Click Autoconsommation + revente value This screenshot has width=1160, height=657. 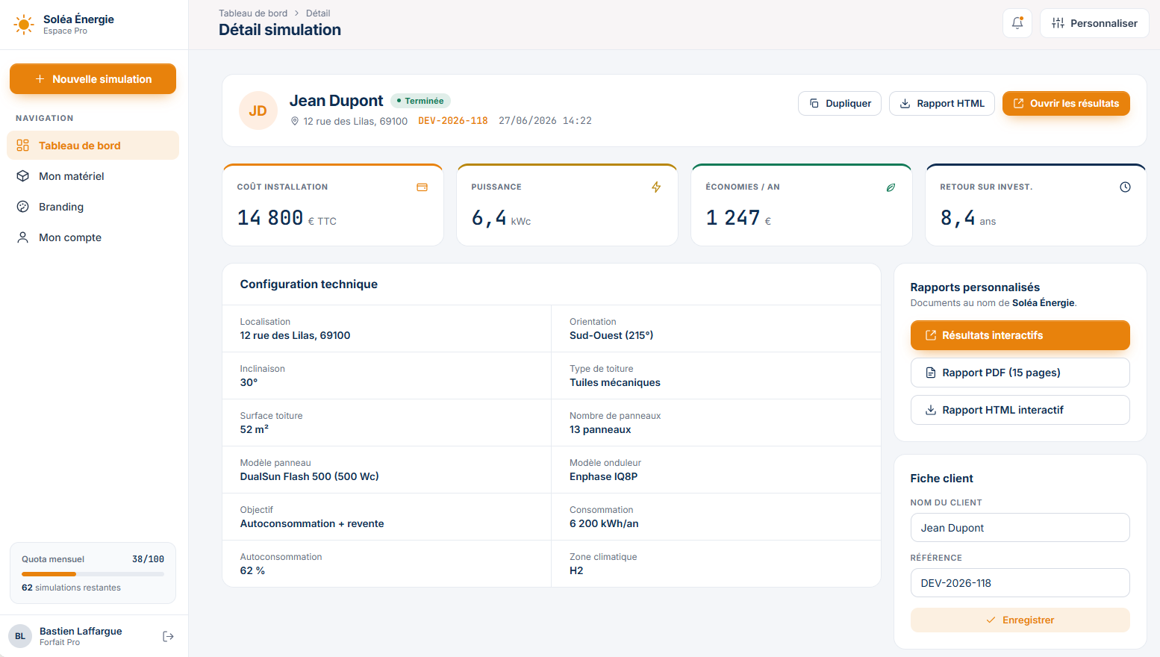[312, 523]
